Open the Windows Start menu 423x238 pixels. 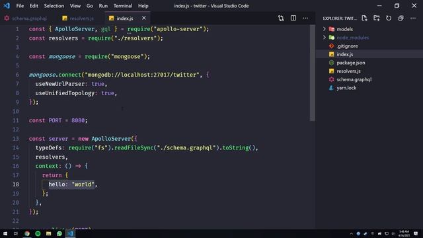5,233
